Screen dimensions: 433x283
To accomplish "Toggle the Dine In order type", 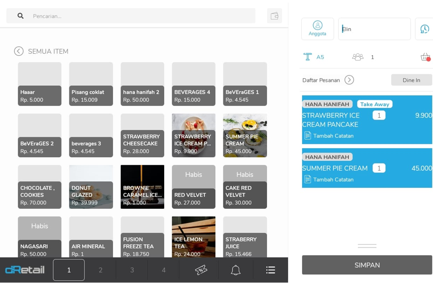I will tap(411, 80).
